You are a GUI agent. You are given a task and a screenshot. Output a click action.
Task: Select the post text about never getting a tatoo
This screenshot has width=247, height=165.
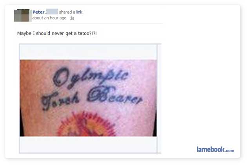[57, 33]
